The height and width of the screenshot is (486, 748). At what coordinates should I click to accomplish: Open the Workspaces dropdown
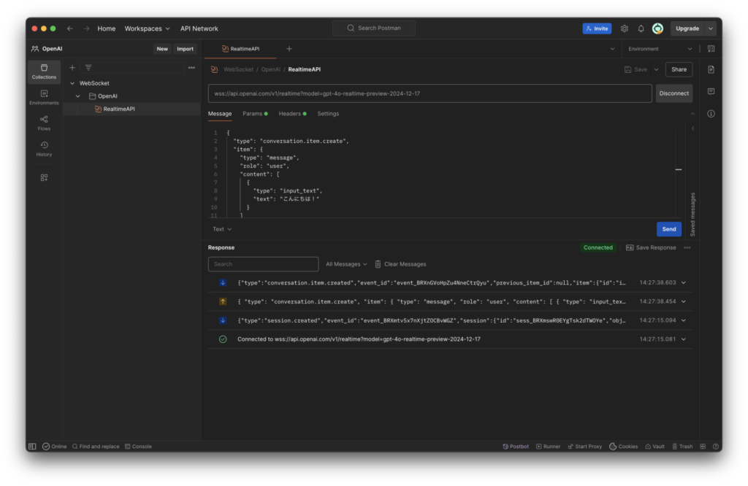[147, 28]
